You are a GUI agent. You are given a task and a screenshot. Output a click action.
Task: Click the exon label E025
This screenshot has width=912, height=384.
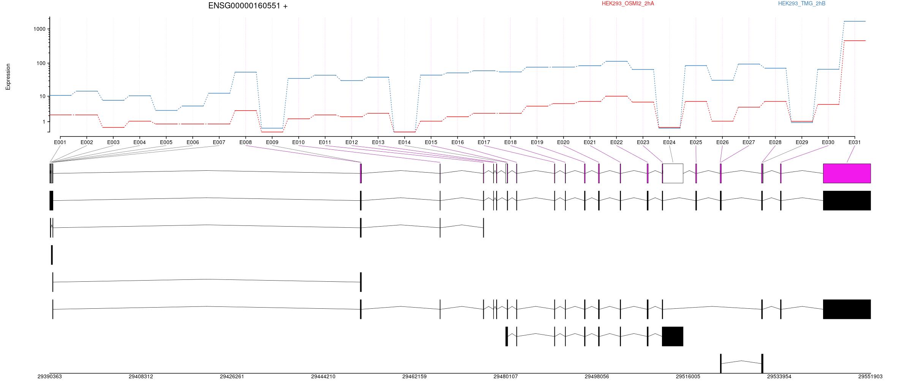coord(696,143)
